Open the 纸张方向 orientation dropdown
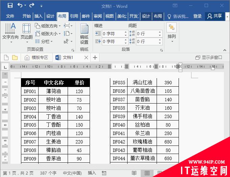The image size is (230, 177). [x=48, y=26]
